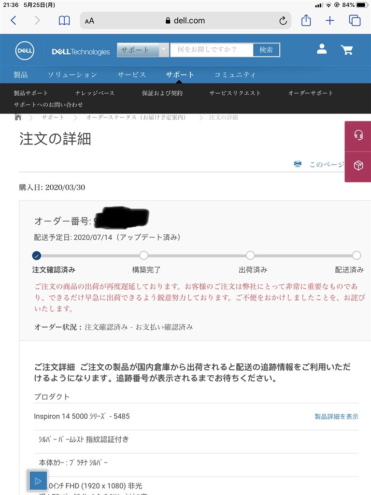The image size is (371, 495).
Task: Click the シルバーパームレスト 指紋認証付き row
Action: coord(196,439)
